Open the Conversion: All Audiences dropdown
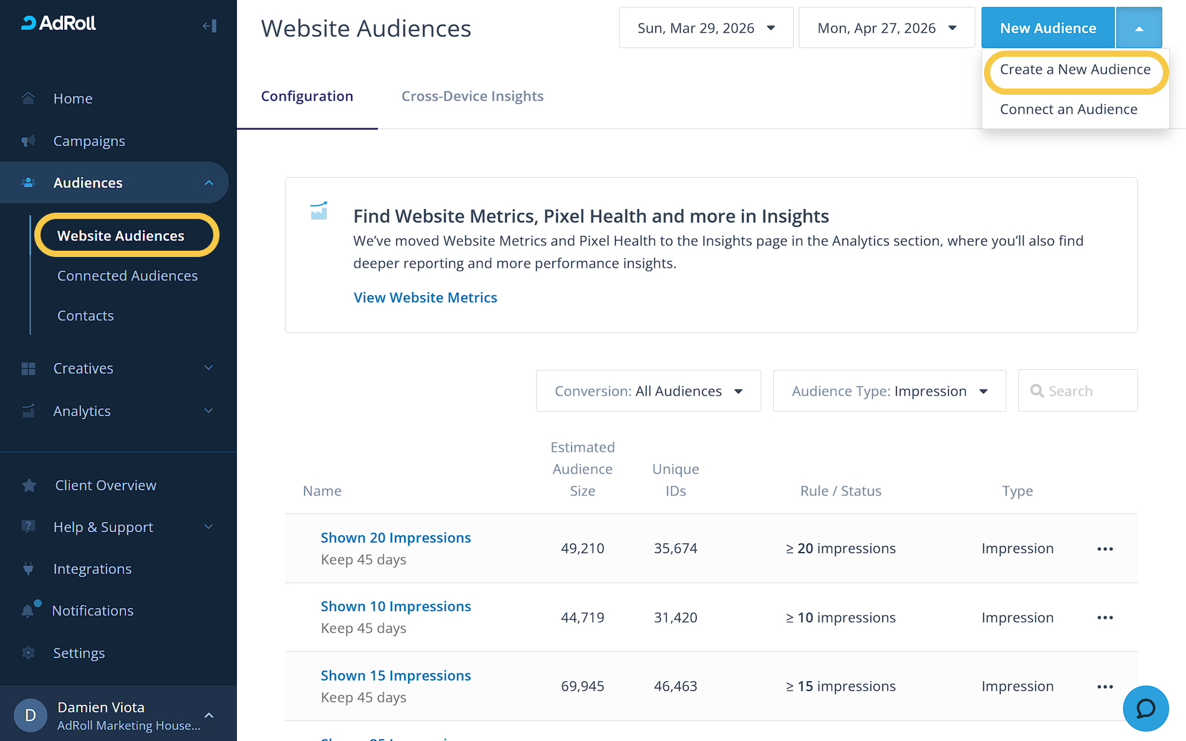Image resolution: width=1186 pixels, height=741 pixels. coord(648,391)
